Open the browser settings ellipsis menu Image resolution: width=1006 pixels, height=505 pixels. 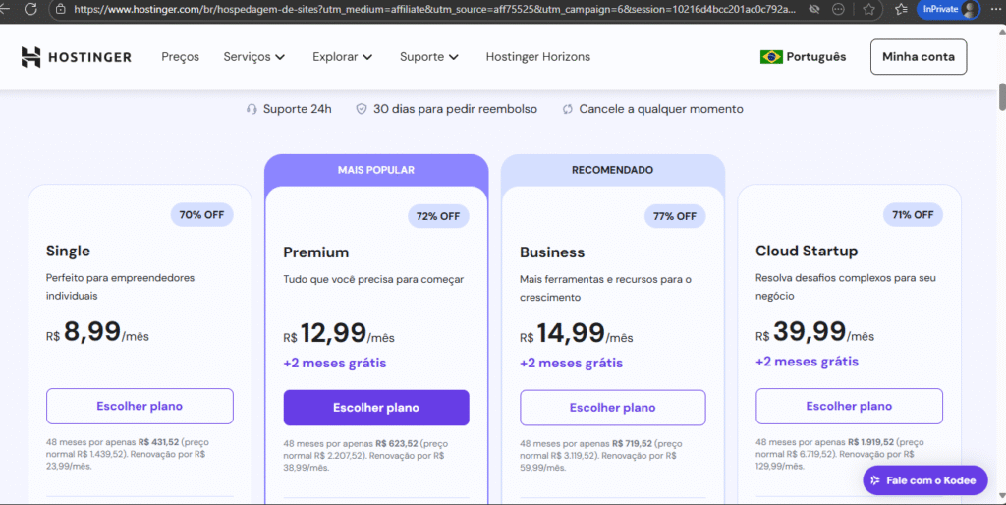pos(994,9)
